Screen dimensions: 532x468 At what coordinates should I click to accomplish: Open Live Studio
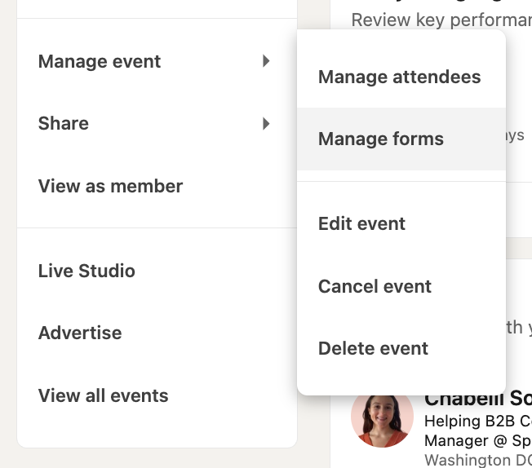pyautogui.click(x=157, y=271)
